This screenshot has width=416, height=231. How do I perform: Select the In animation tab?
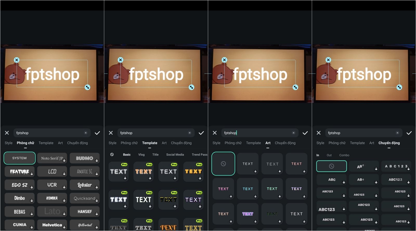point(318,155)
